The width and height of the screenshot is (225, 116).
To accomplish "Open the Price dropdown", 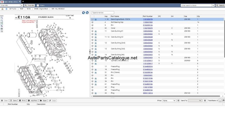I will (x=169, y=100).
